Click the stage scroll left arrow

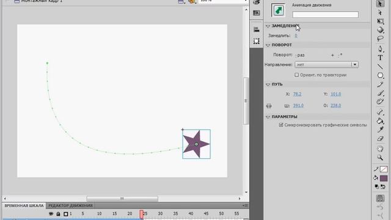5,199
